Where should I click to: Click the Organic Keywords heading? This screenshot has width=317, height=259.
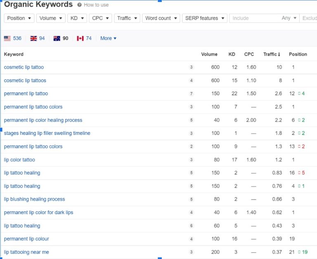(38, 5)
